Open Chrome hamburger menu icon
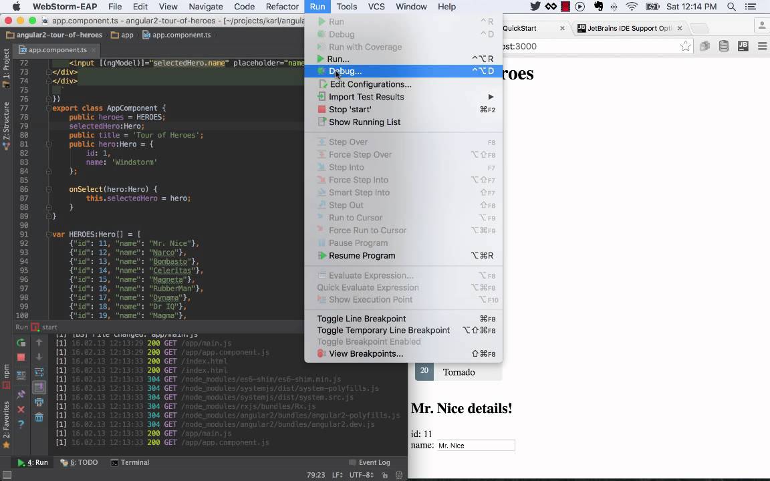 pyautogui.click(x=762, y=46)
